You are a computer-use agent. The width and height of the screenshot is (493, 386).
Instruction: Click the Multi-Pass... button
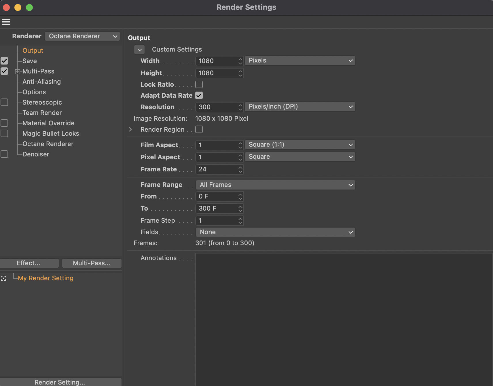pyautogui.click(x=92, y=263)
